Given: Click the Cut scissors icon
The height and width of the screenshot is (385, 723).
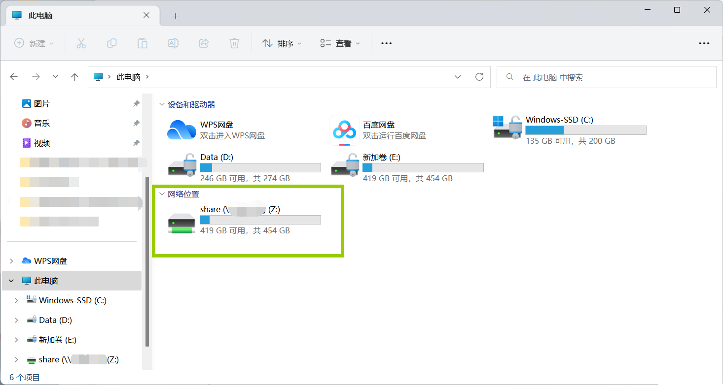Looking at the screenshot, I should [x=81, y=43].
